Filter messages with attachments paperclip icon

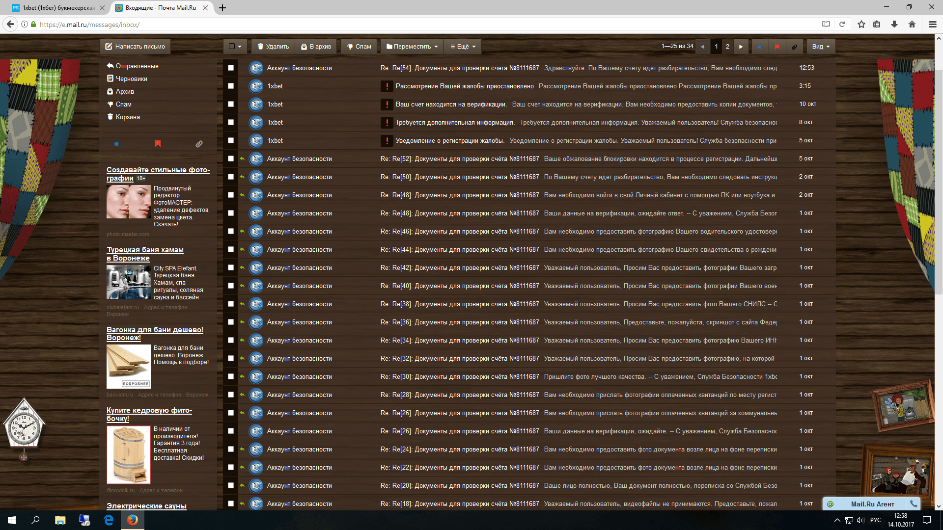pyautogui.click(x=794, y=47)
